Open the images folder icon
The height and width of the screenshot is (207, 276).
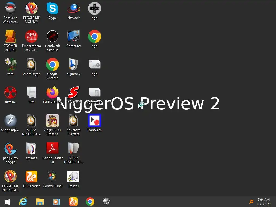(73, 179)
